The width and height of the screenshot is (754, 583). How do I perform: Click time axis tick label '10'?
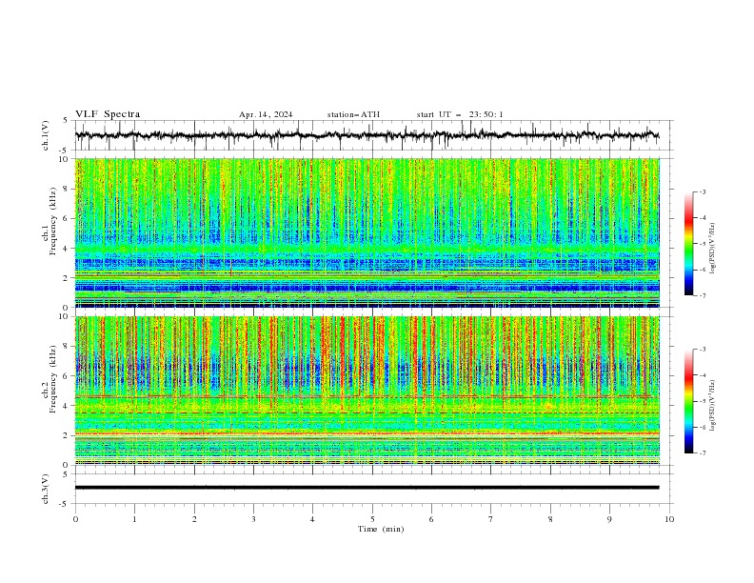(x=669, y=519)
